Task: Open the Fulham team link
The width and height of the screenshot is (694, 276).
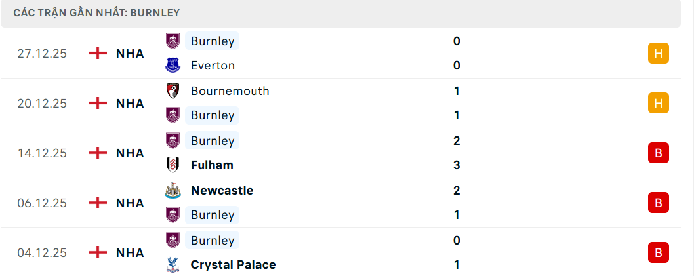Action: pos(212,165)
